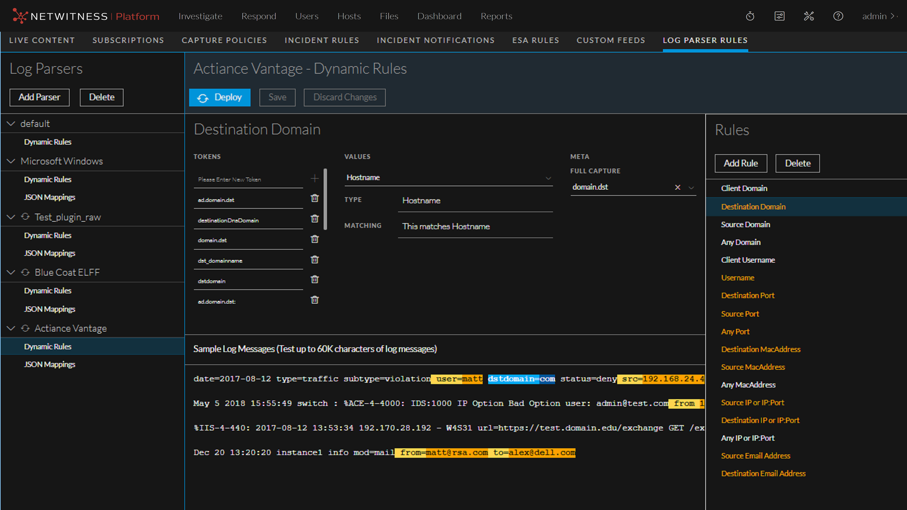
Task: Click the admin tools wrench icon
Action: tap(809, 16)
